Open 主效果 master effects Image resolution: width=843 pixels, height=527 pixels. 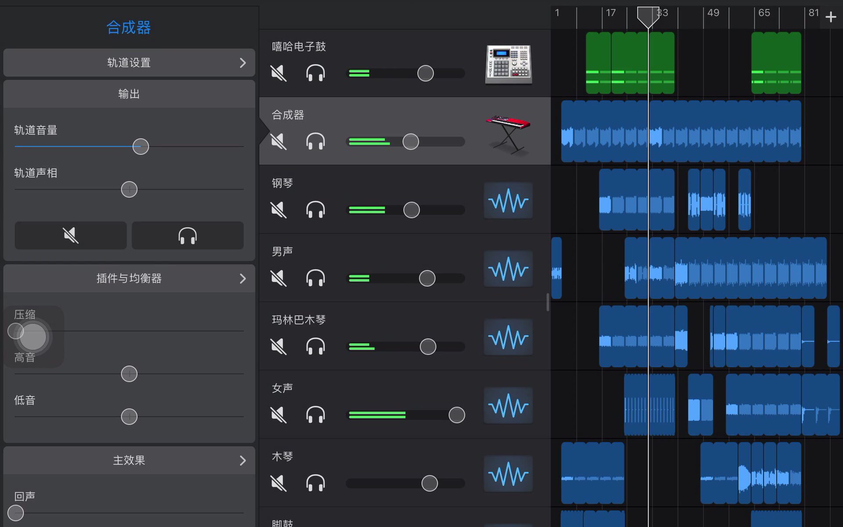point(129,460)
